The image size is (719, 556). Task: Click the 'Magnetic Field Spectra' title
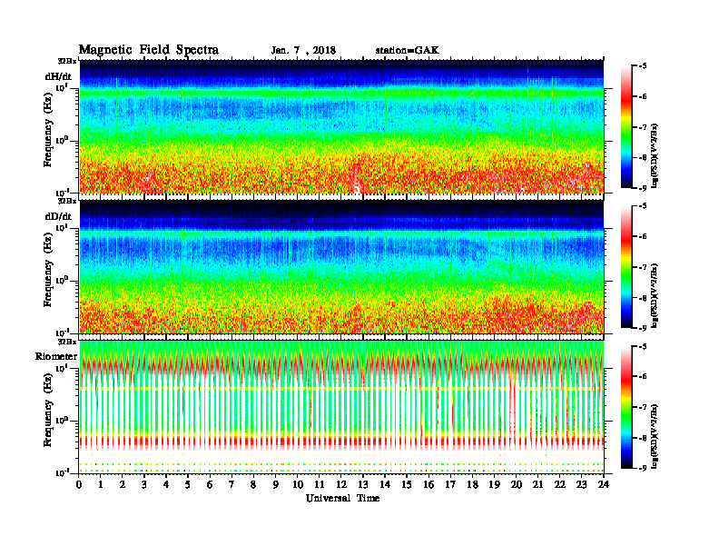(x=149, y=50)
